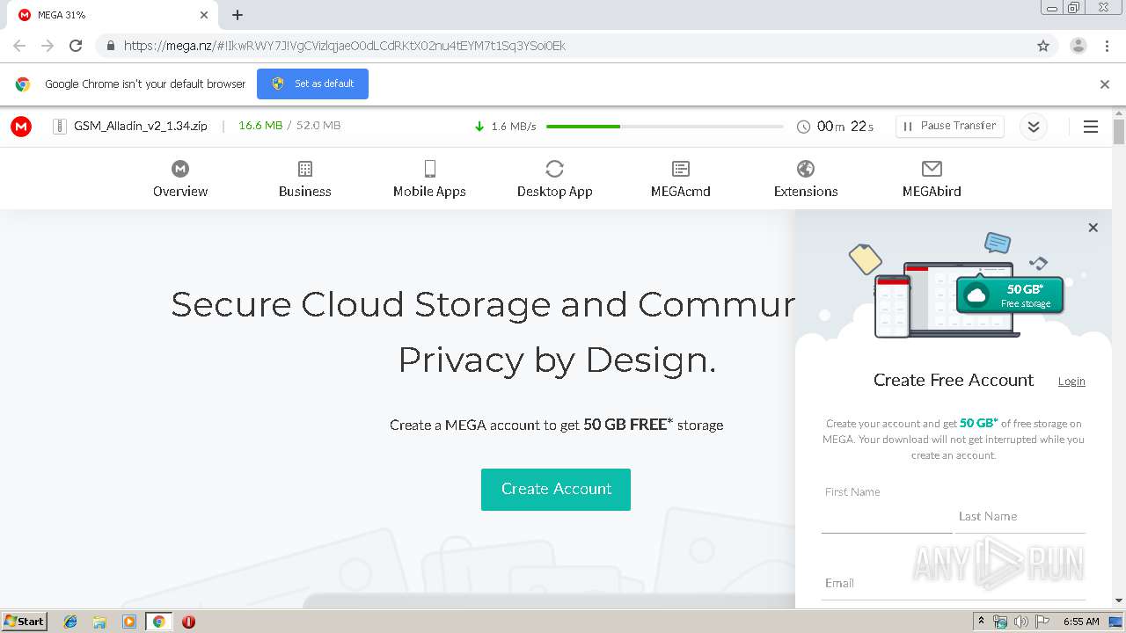Click the GSM_Alladin_v2_1.34.zip file icon
Viewport: 1126px width, 633px height.
click(x=60, y=126)
